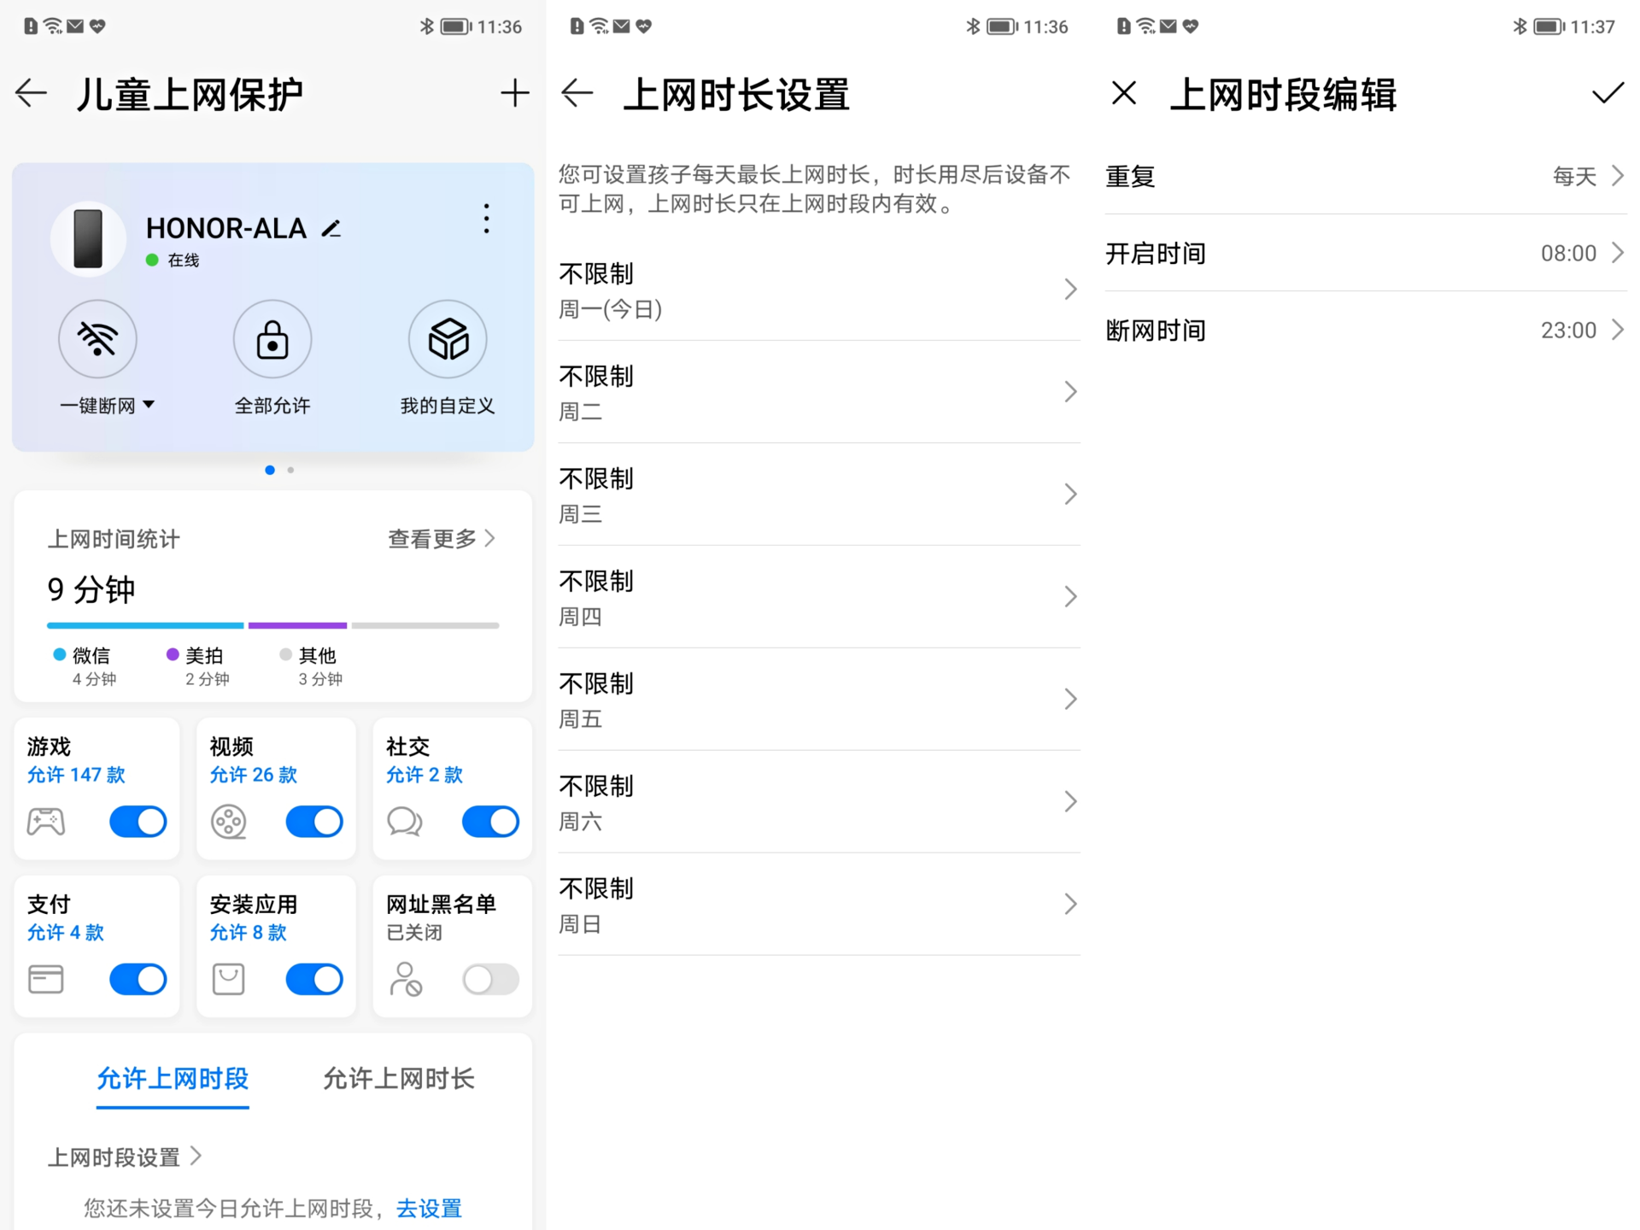Turn off the 社交 social toggle
The image size is (1640, 1230).
point(489,822)
